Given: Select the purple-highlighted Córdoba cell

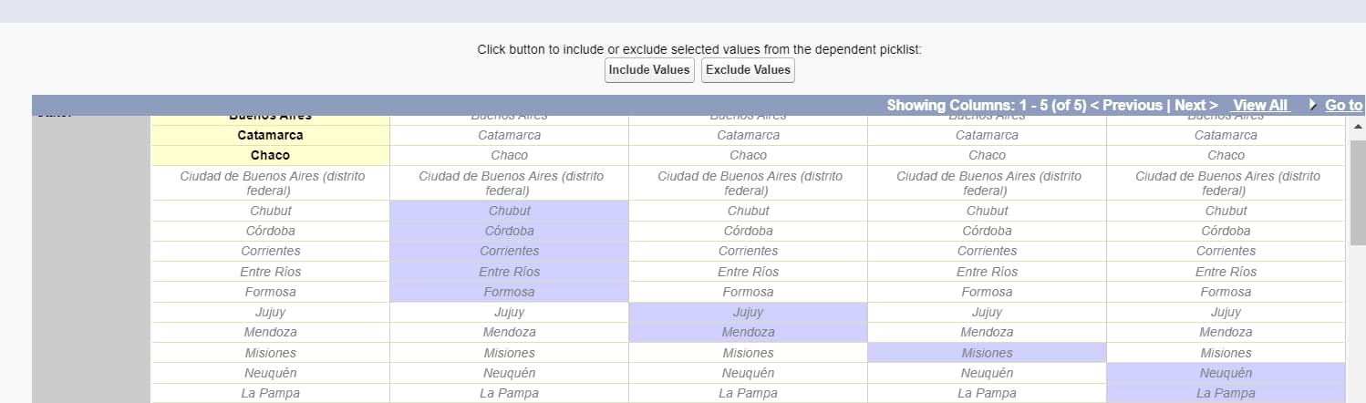Looking at the screenshot, I should point(509,231).
